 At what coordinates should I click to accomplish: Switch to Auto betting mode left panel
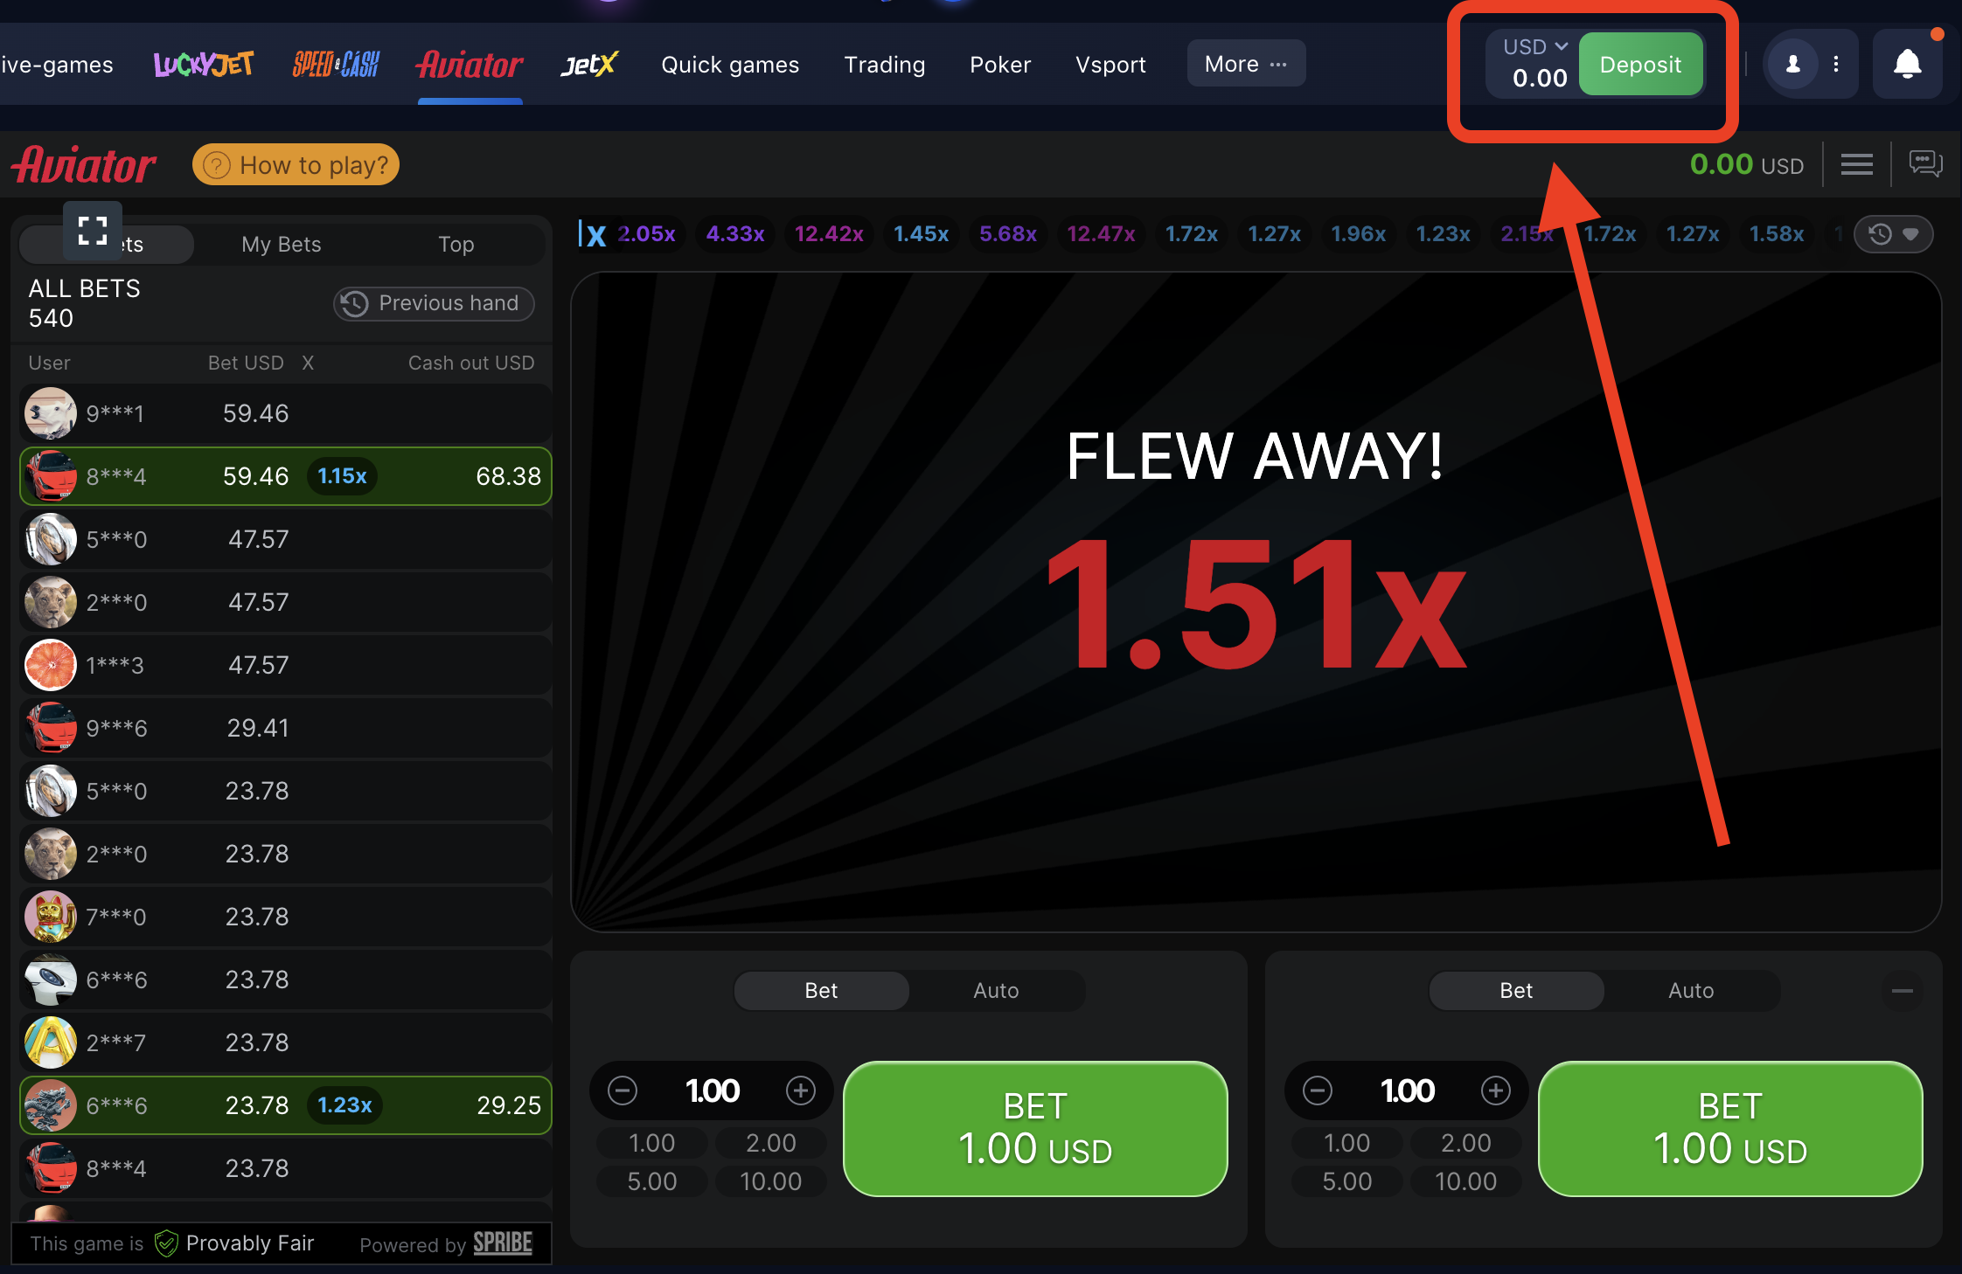994,989
